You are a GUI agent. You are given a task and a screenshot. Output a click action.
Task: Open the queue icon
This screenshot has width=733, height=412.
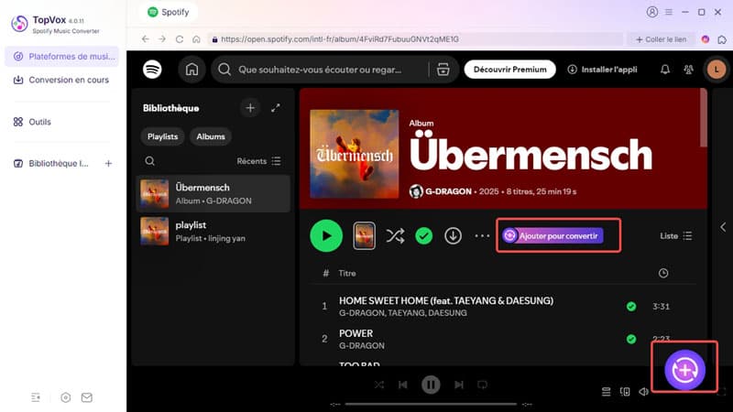(x=606, y=392)
